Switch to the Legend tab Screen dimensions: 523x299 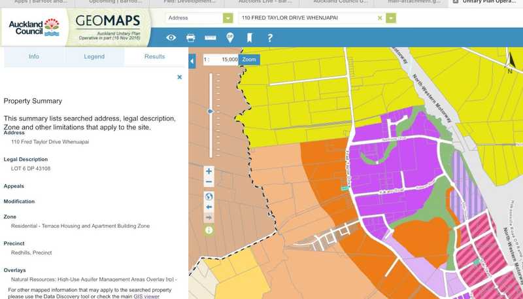[94, 57]
